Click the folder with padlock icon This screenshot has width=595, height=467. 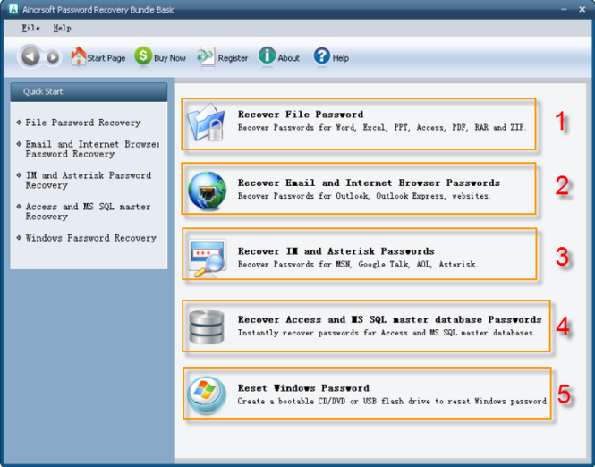pyautogui.click(x=207, y=123)
